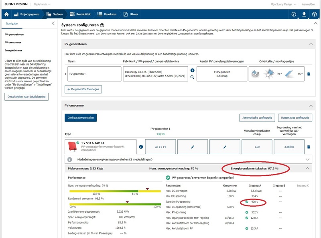
Task: Open Uitvoer step
Action: pyautogui.click(x=131, y=14)
